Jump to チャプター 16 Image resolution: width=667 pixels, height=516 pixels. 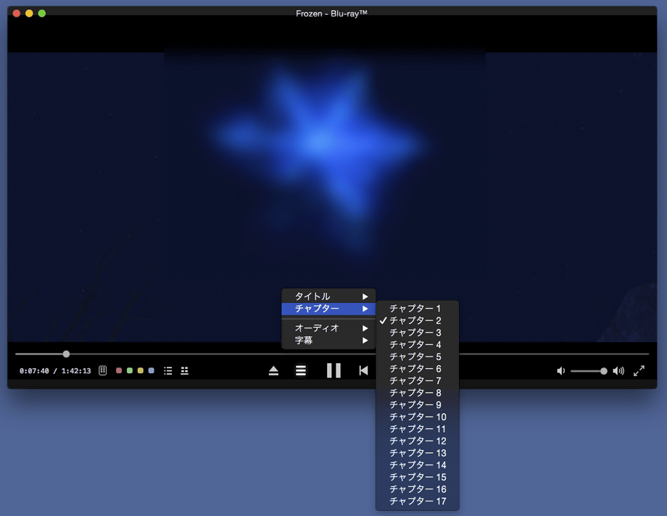(418, 488)
